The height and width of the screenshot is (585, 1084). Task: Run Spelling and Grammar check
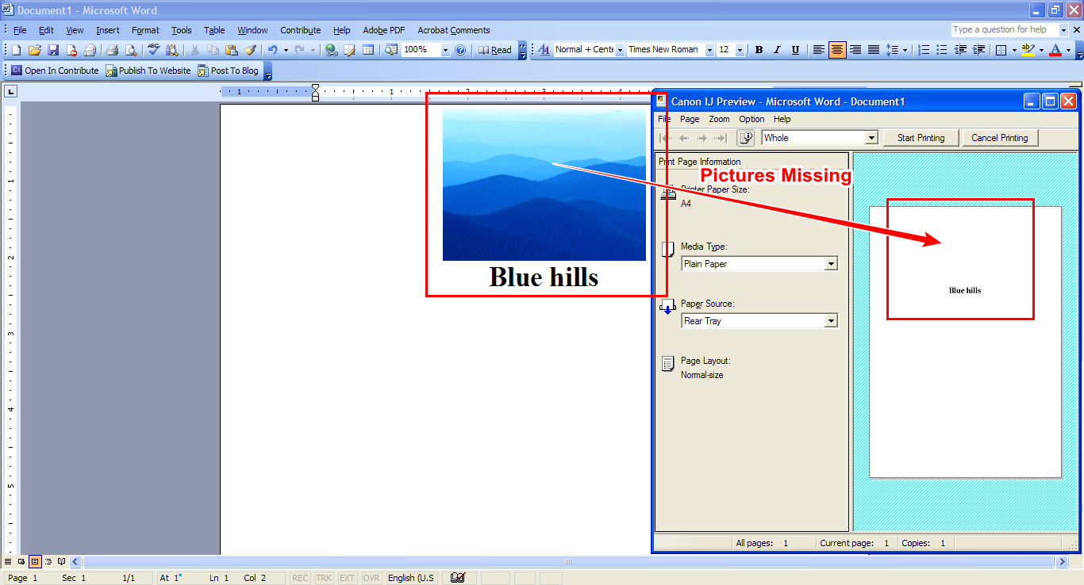pos(153,50)
